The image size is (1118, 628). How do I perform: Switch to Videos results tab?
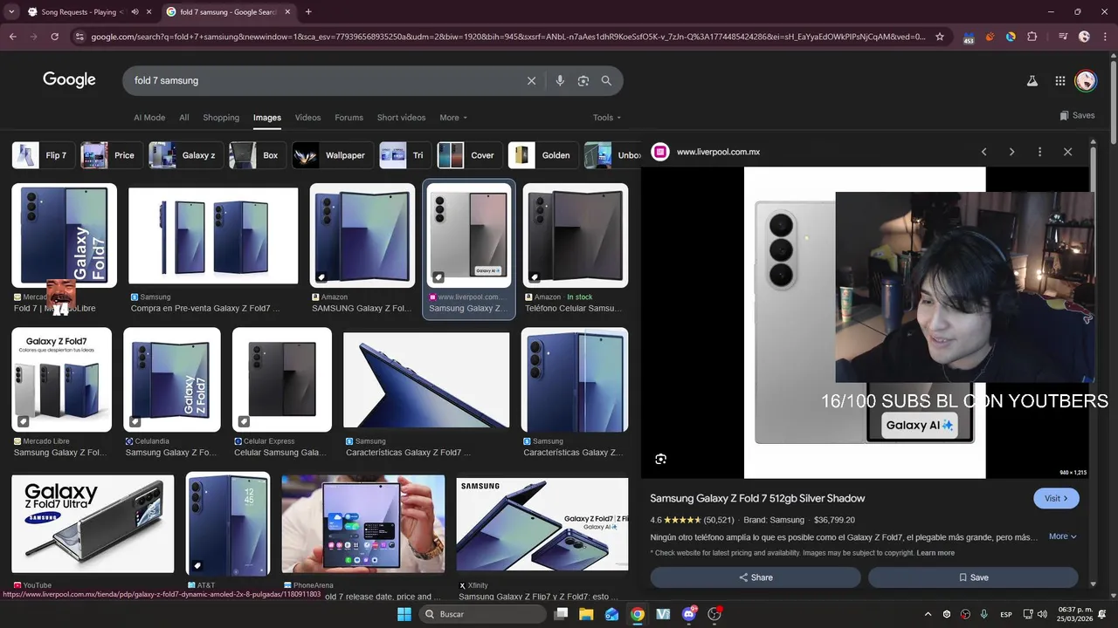click(307, 118)
